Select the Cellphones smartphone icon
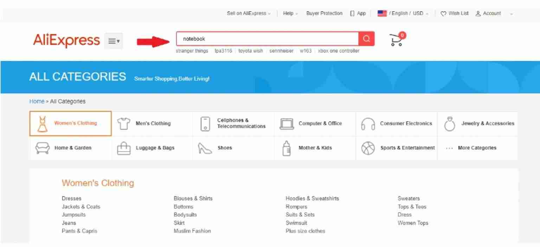 point(205,123)
